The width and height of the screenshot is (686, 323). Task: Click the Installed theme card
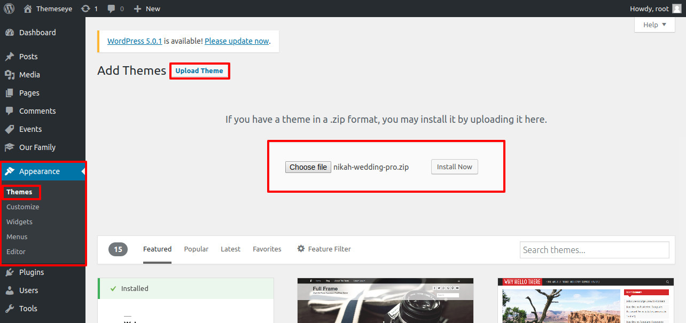coord(186,301)
